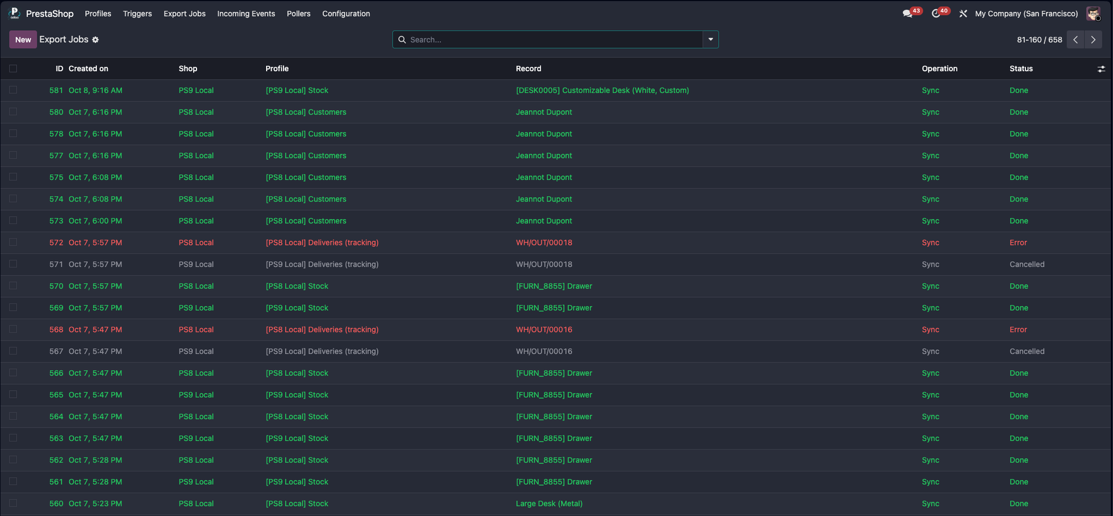Open the PrestaShop app logo icon
Viewport: 1113px width, 516px height.
click(14, 13)
